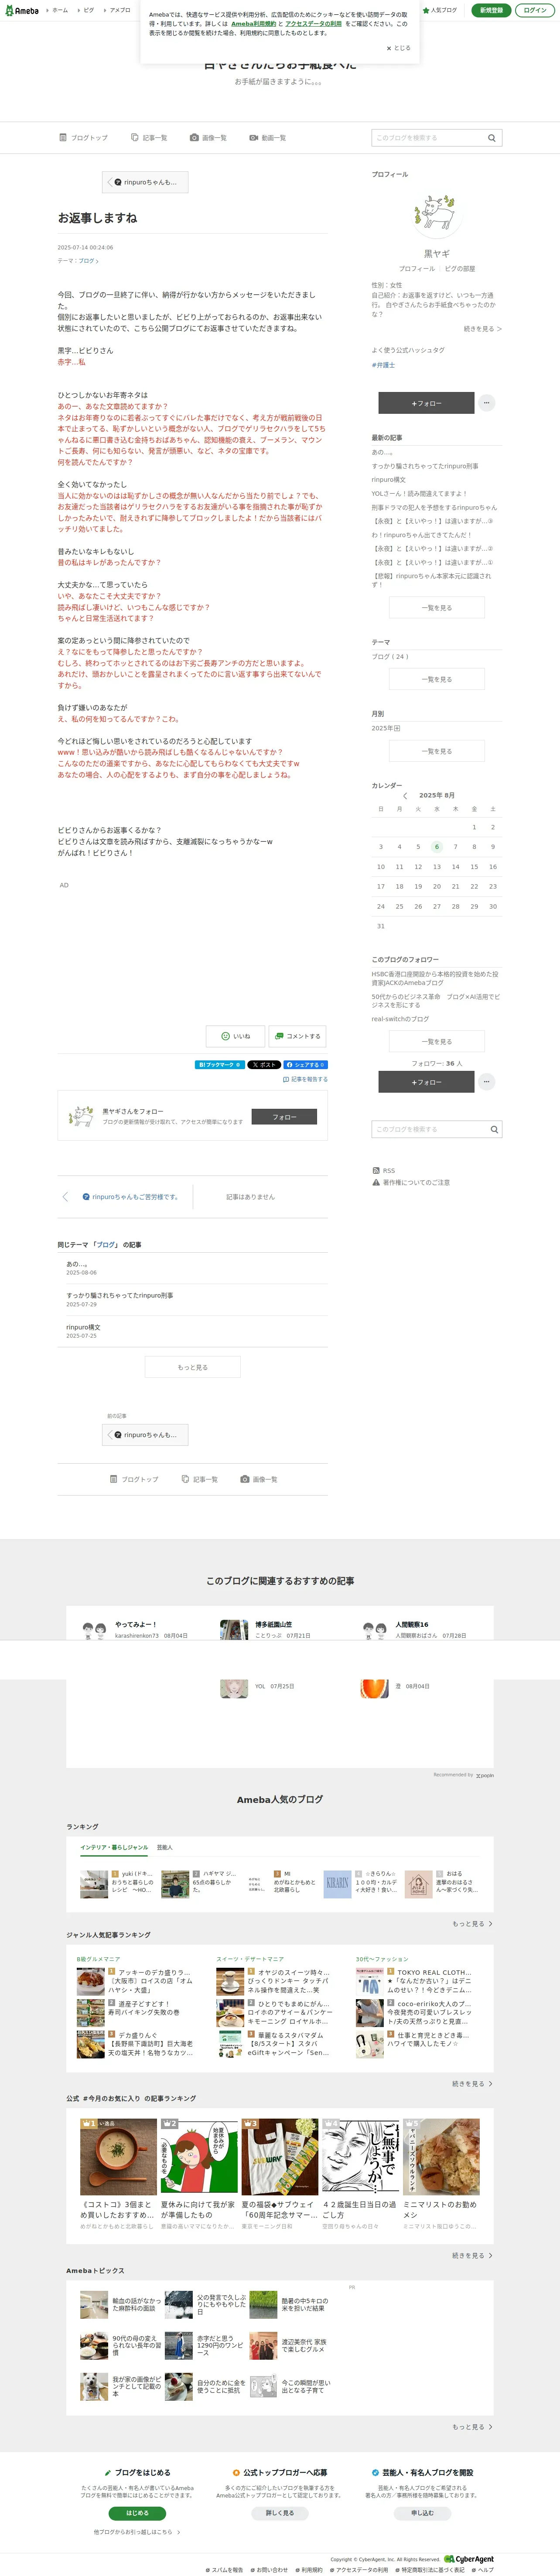
Task: Click the black goat profile image
Action: [x=436, y=214]
